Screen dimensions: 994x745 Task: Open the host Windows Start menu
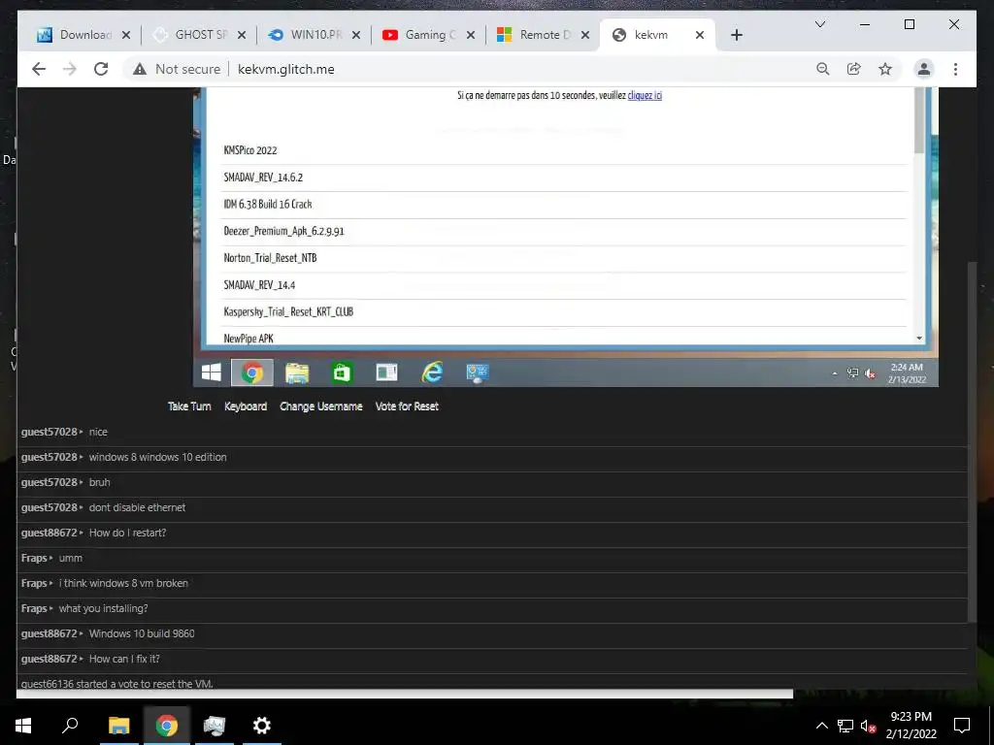(x=23, y=726)
